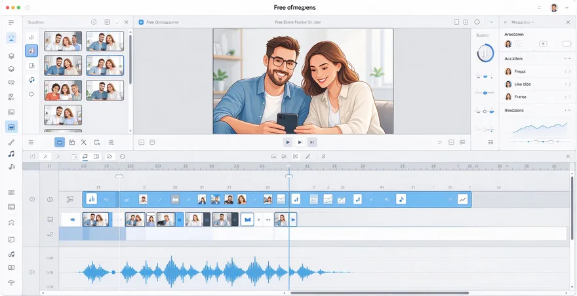Image resolution: width=577 pixels, height=296 pixels.
Task: Select the Liee cloe entry text
Action: [x=523, y=84]
